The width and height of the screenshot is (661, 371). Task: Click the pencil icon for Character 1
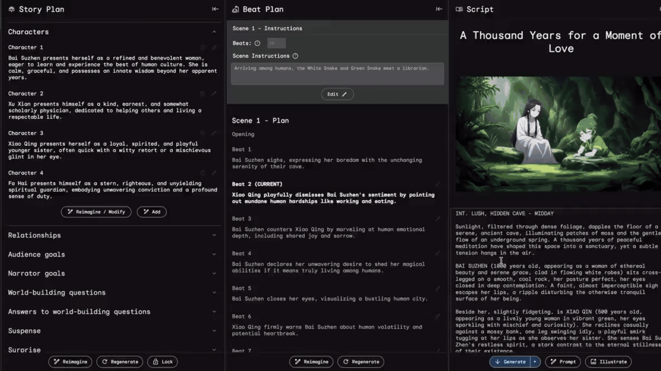tap(214, 47)
